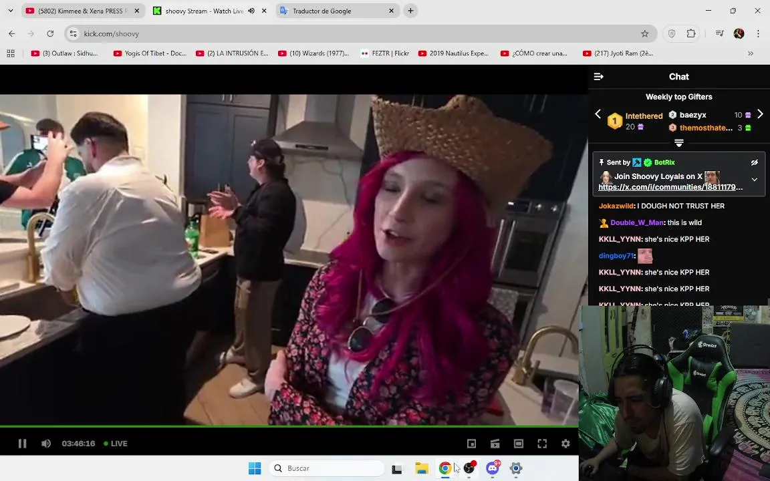Click dingboy71's emote in chat

(645, 256)
